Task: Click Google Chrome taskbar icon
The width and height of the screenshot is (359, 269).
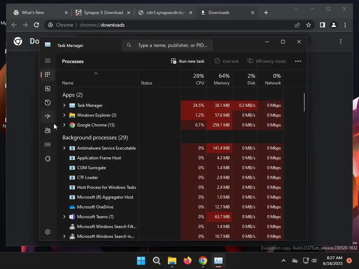Action: pos(203,261)
